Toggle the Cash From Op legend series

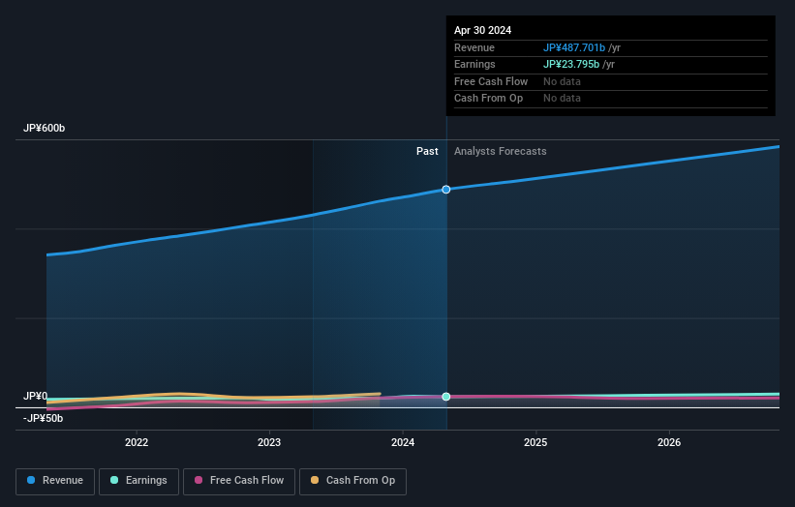point(352,481)
